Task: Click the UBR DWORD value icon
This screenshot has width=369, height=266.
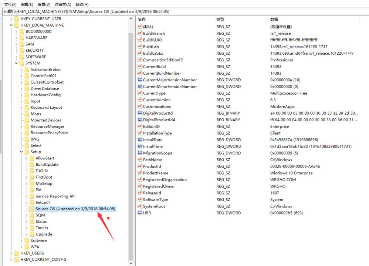Action: click(x=140, y=213)
